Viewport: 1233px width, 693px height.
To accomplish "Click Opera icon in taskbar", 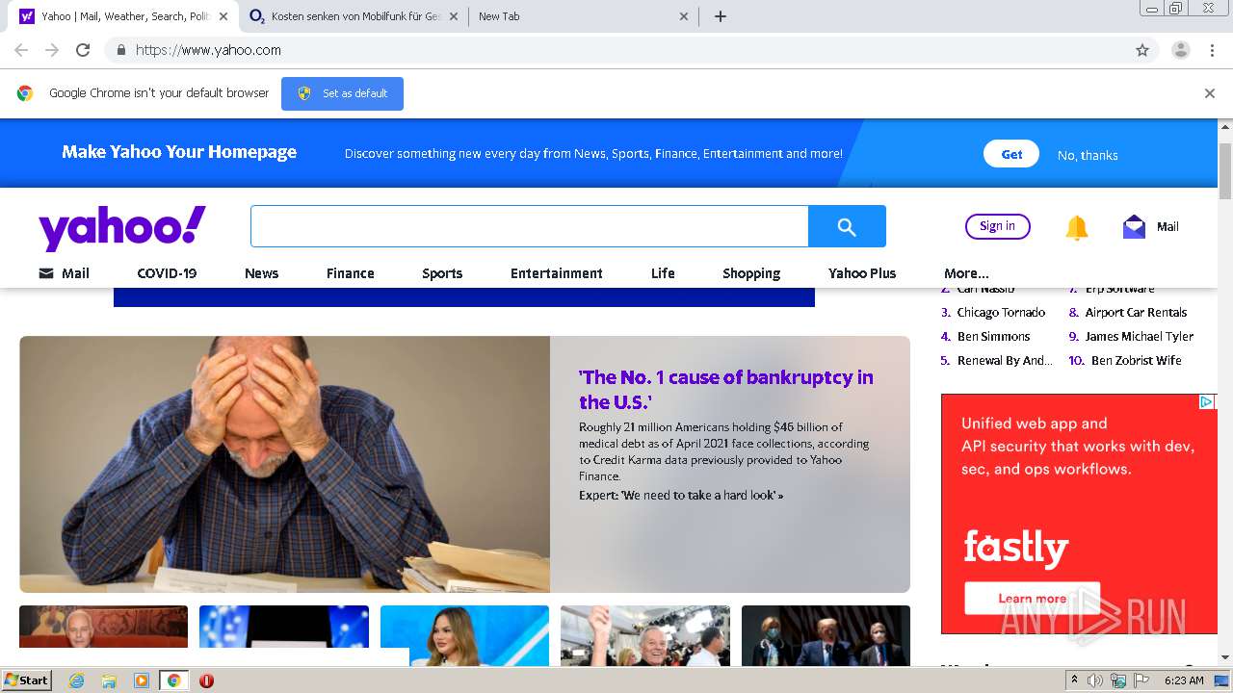I will 206,680.
